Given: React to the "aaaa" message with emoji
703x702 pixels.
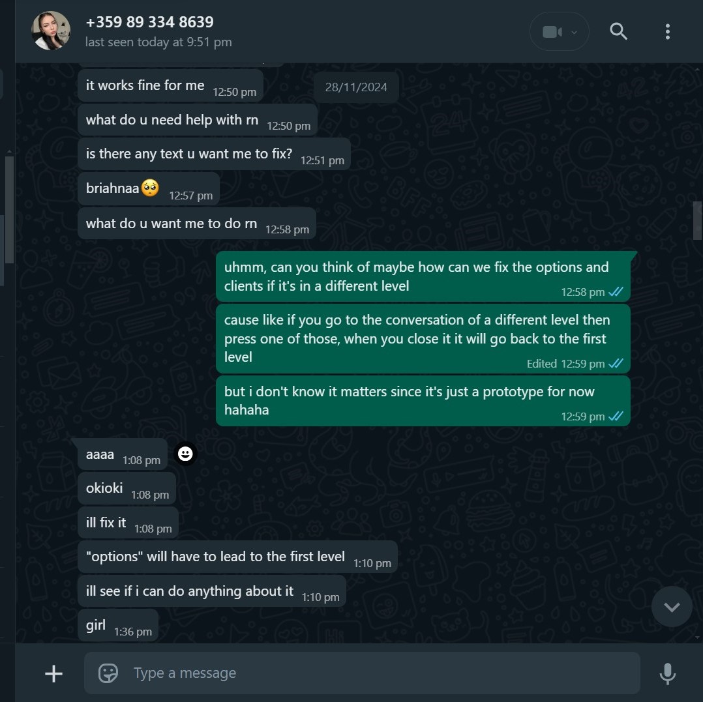Looking at the screenshot, I should 186,454.
